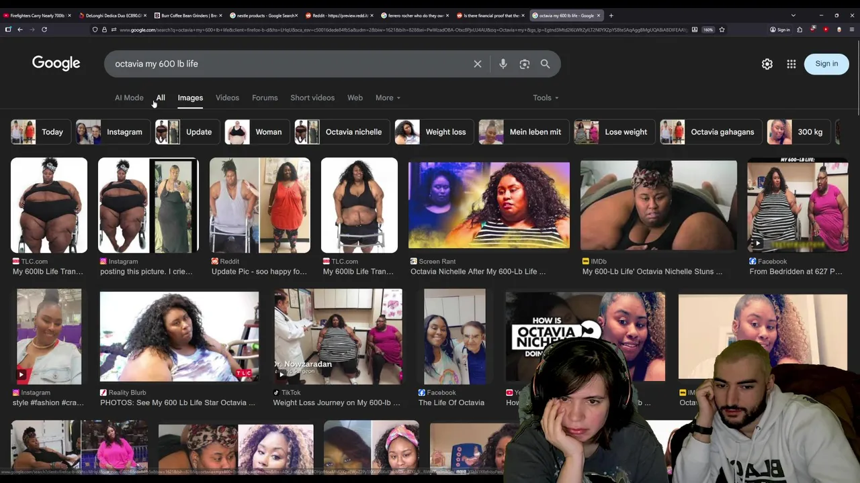Click 'The Life Of Octavia' Facebook link
This screenshot has height=483, width=860.
(451, 402)
